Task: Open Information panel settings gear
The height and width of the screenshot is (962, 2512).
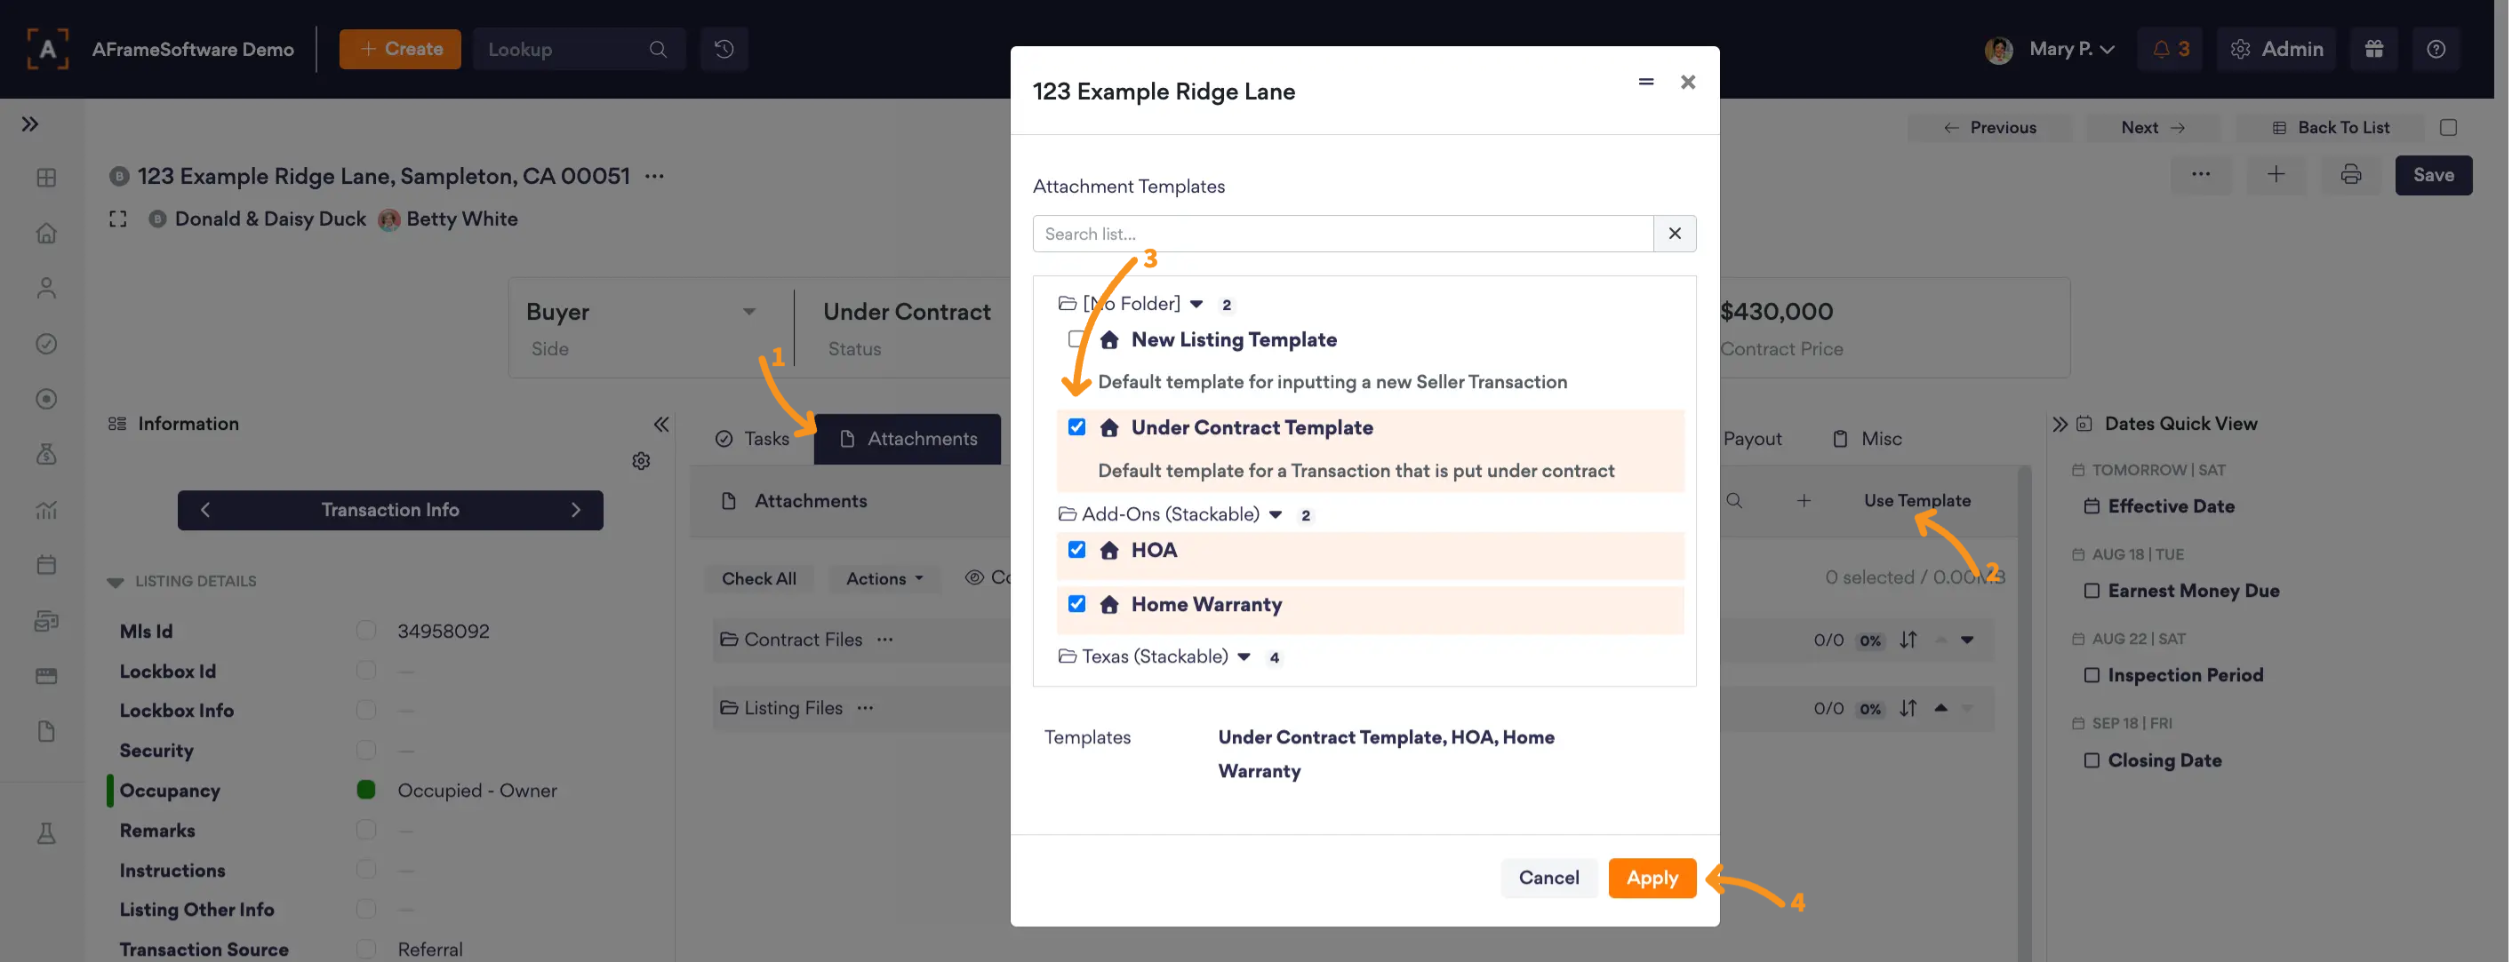Action: pyautogui.click(x=641, y=461)
